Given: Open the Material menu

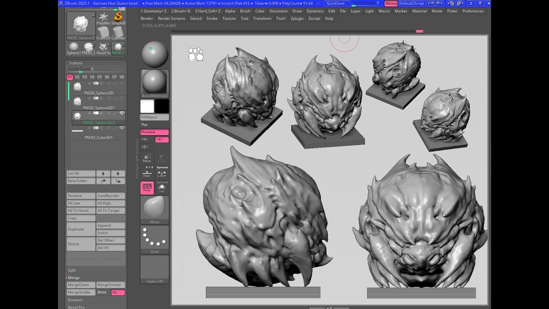Looking at the screenshot, I should [419, 11].
